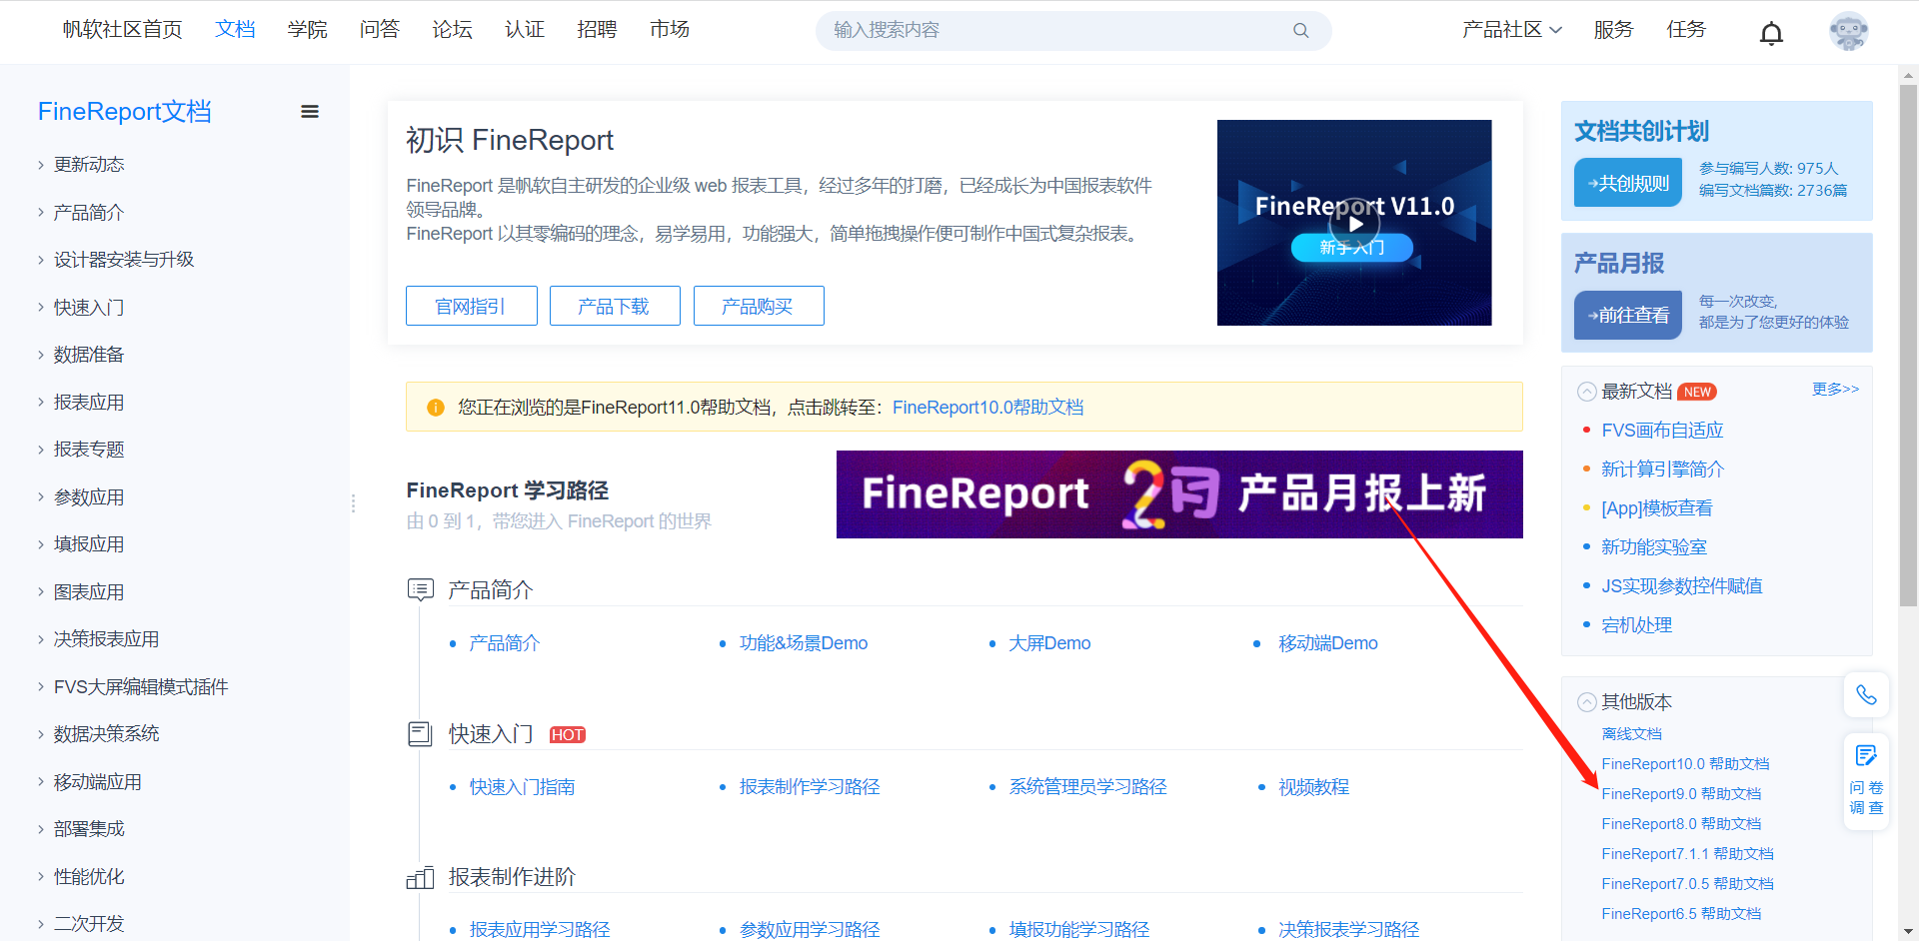
Task: Click the phone contact floating icon
Action: 1866,694
